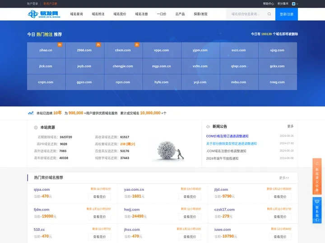
Task: Click 更多>> in 热门竞价域名推荐
Action: coord(284,178)
